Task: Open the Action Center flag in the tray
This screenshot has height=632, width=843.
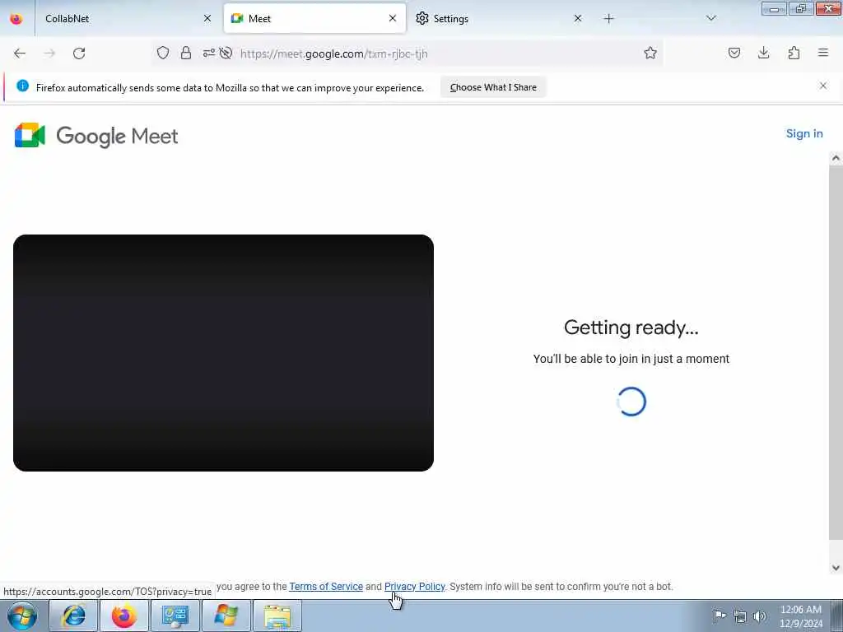Action: (x=720, y=616)
